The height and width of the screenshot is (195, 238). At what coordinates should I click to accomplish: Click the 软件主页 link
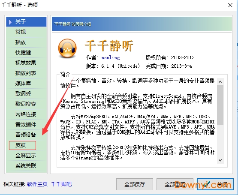[x=37, y=184]
